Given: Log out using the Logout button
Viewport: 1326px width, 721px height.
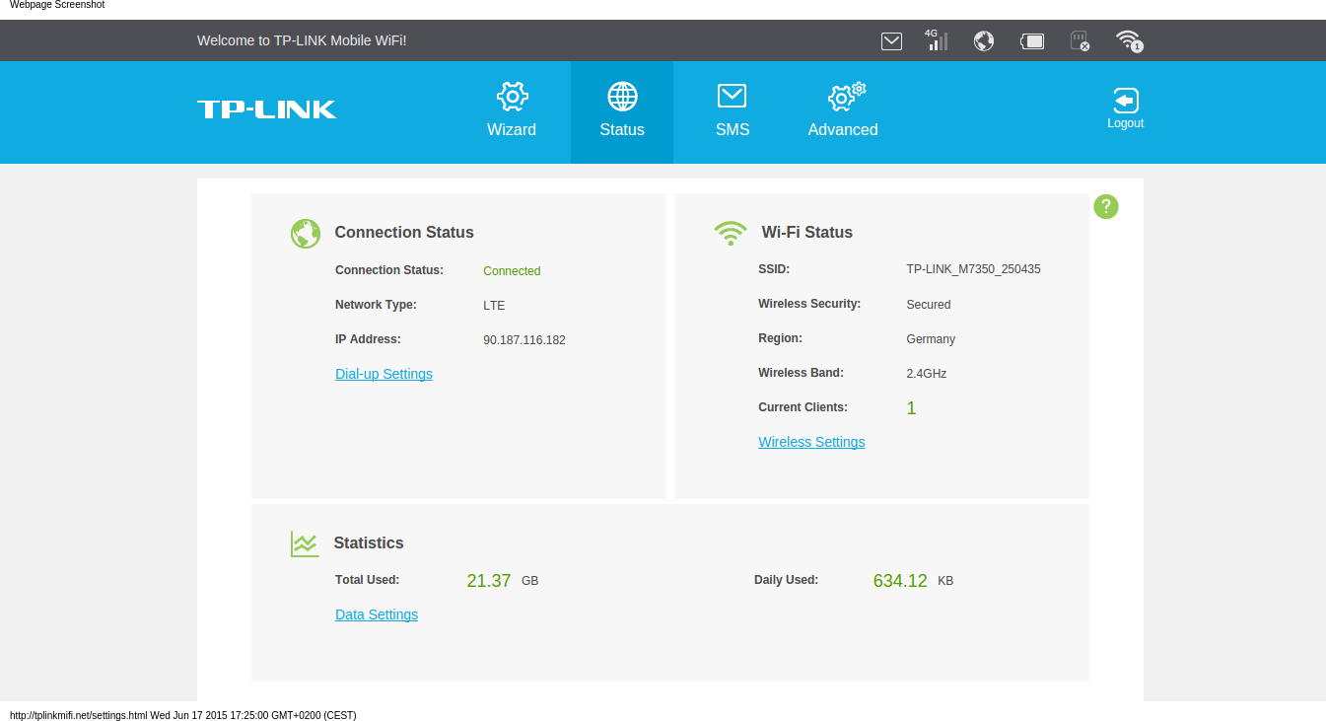Looking at the screenshot, I should 1125,108.
